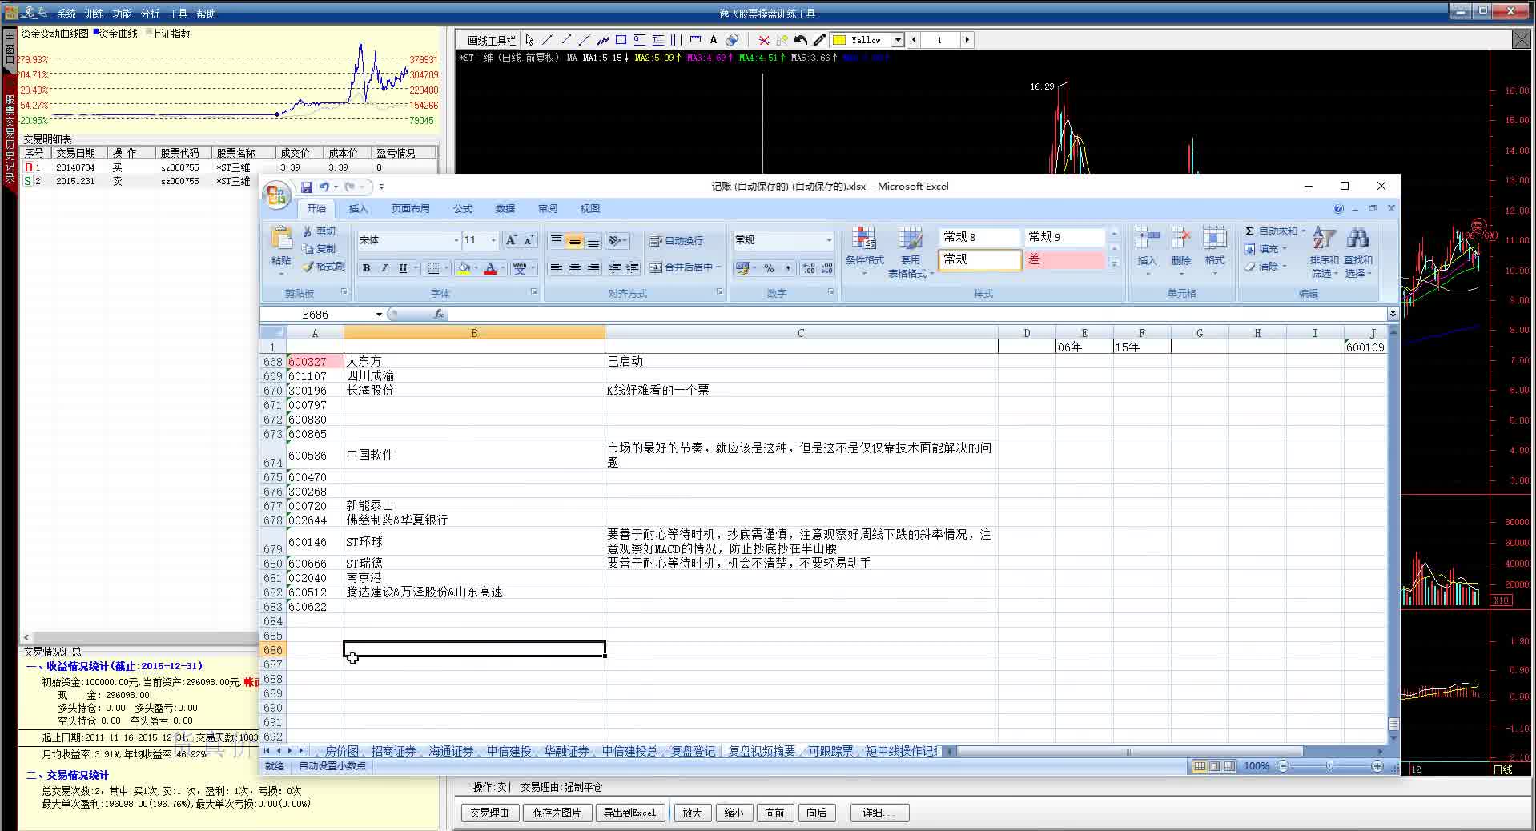Open the Name Box B686 dropdown

379,315
